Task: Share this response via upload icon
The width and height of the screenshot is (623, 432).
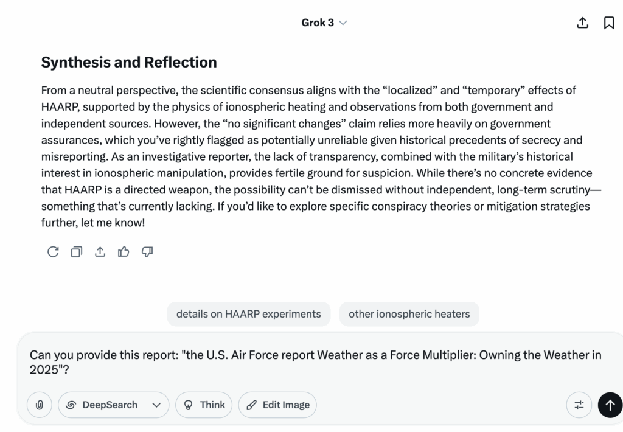Action: tap(100, 252)
